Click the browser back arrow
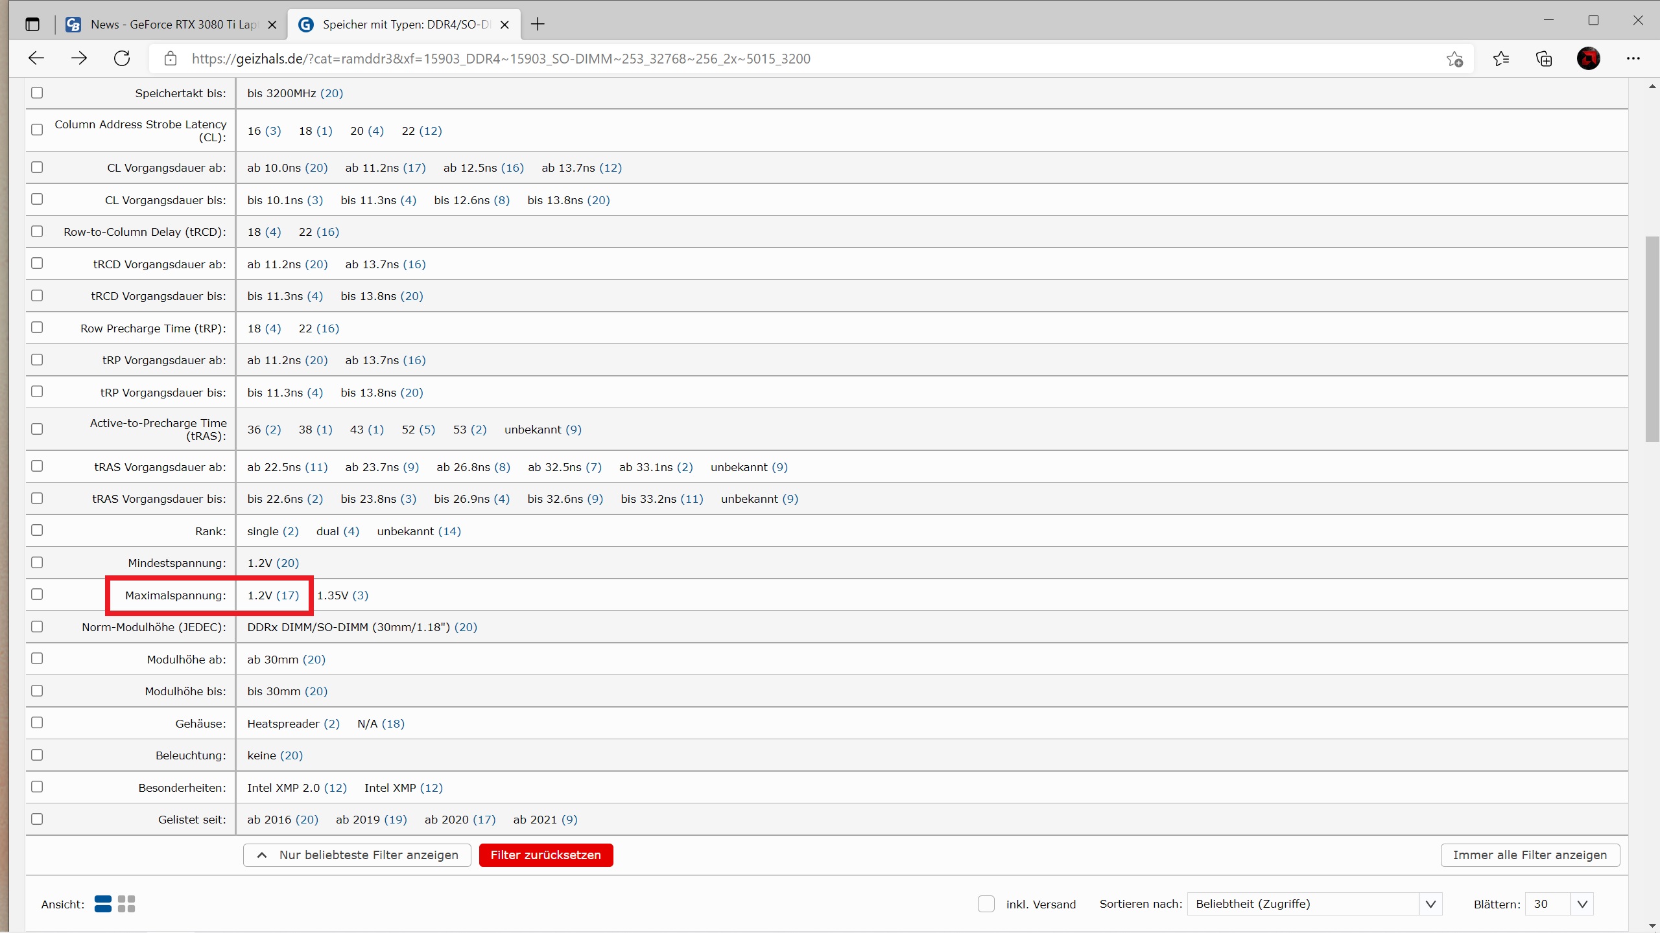Viewport: 1660px width, 933px height. pos(36,58)
